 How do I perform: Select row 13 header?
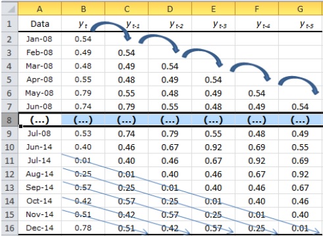(10, 187)
